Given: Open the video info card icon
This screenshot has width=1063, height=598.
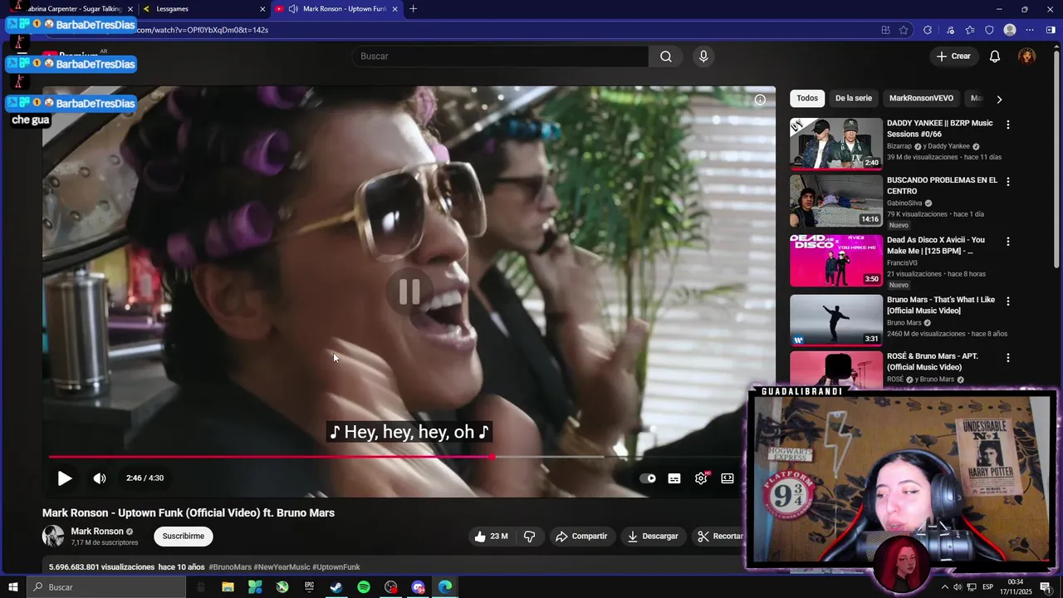Looking at the screenshot, I should click(760, 100).
